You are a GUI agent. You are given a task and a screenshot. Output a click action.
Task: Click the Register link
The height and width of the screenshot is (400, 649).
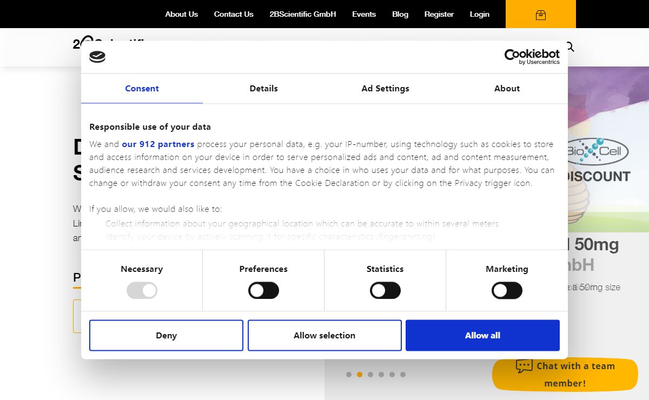point(439,14)
